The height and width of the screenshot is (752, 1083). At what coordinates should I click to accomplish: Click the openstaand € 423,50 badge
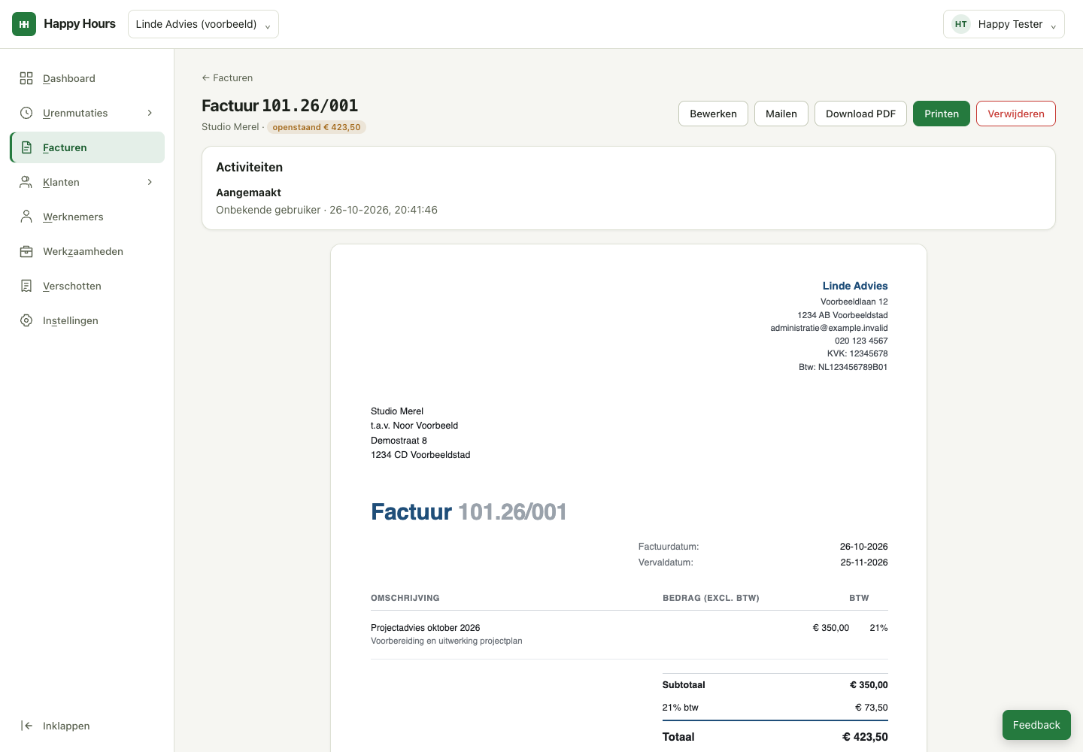(317, 127)
